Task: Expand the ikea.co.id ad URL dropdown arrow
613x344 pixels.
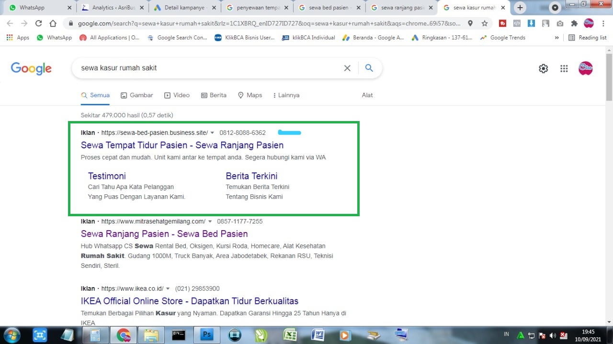Action: tap(168, 289)
